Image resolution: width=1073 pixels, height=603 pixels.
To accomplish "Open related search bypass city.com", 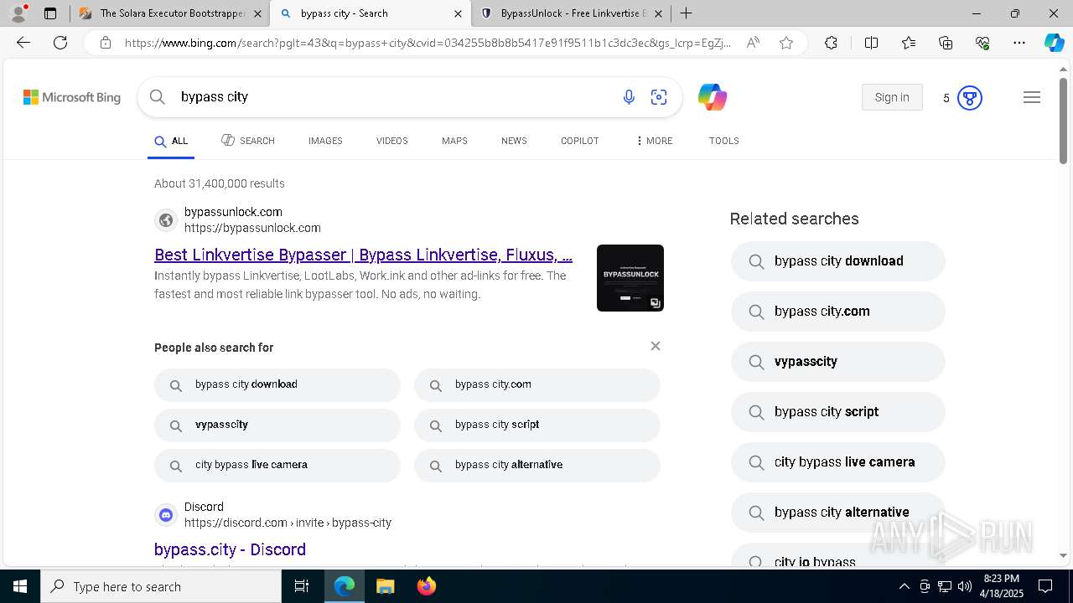I will pyautogui.click(x=838, y=312).
